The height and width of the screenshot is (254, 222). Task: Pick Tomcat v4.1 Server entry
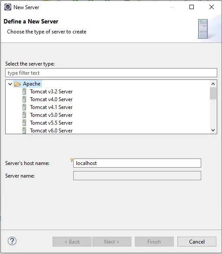pyautogui.click(x=51, y=107)
